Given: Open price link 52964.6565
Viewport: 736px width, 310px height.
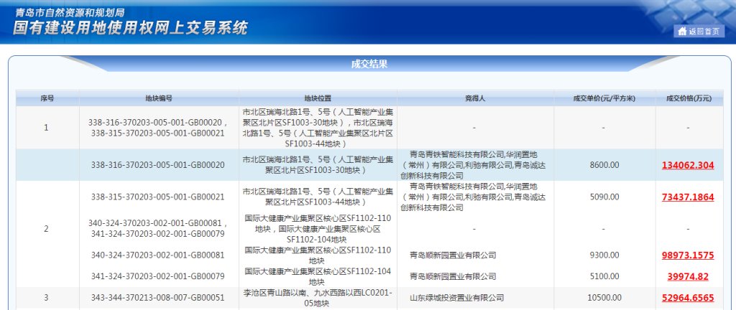Looking at the screenshot, I should [688, 297].
